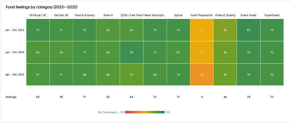Click the Average row label
The width and height of the screenshot is (291, 123).
11,97
